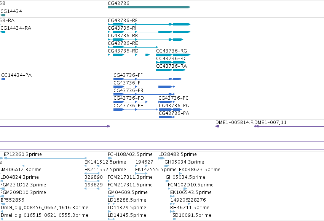Screen dimensions: 324x221
Task: Open the CG43736-RE transcript label
Action: tap(123, 43)
